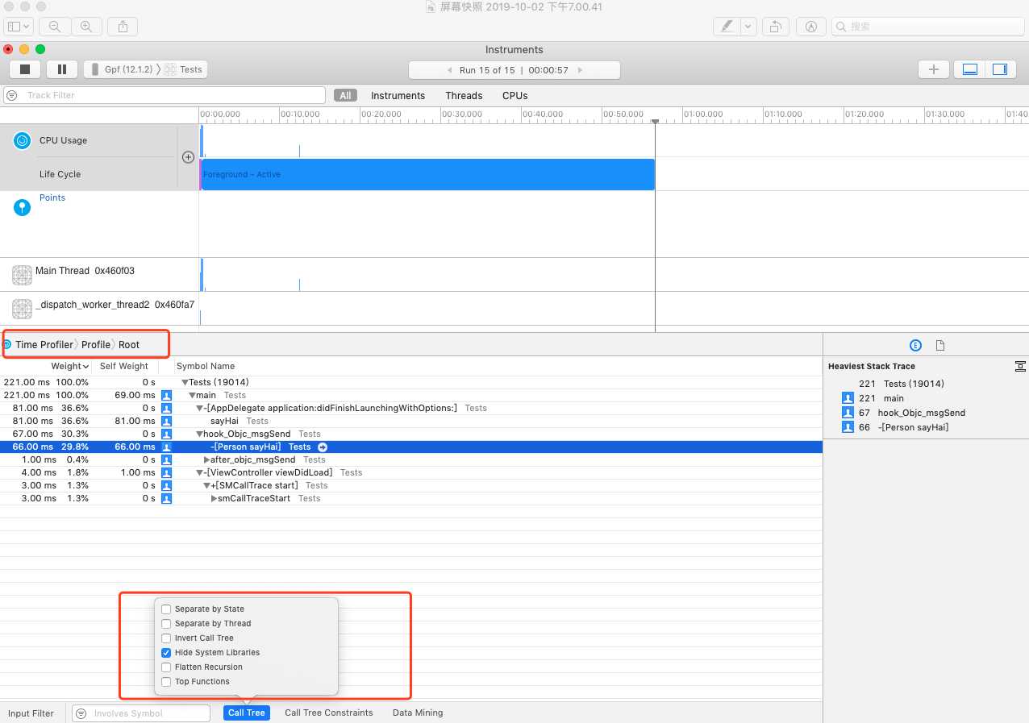Click the user-code icon on the sayHai row
The height and width of the screenshot is (723, 1029).
(166, 421)
